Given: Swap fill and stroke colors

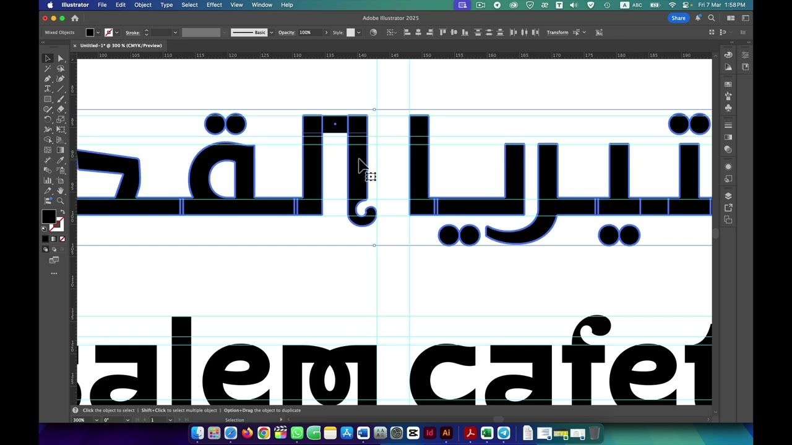Looking at the screenshot, I should (x=62, y=212).
